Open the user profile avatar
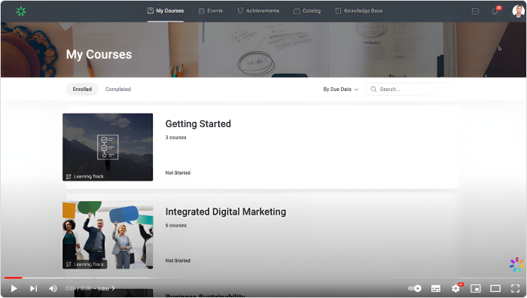This screenshot has height=298, width=527. coord(518,11)
